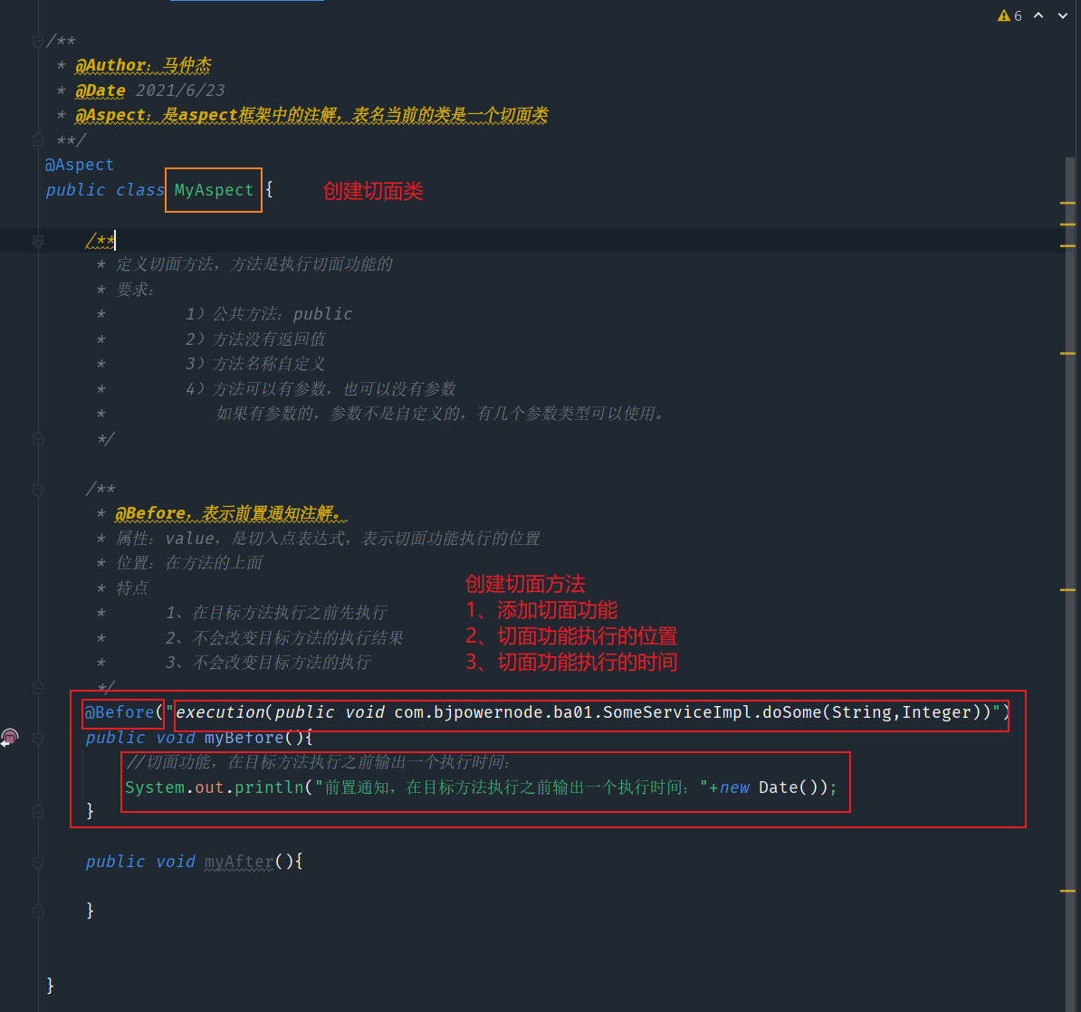
Task: Go to next highlighted problem arrow
Action: point(1062,15)
